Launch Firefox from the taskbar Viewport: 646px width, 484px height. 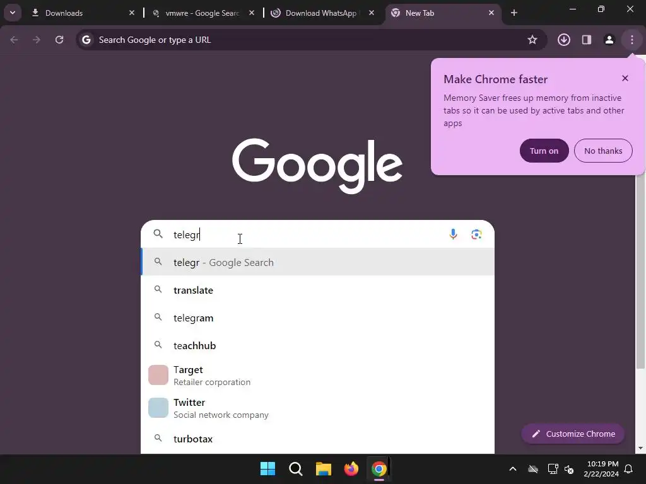pyautogui.click(x=351, y=468)
